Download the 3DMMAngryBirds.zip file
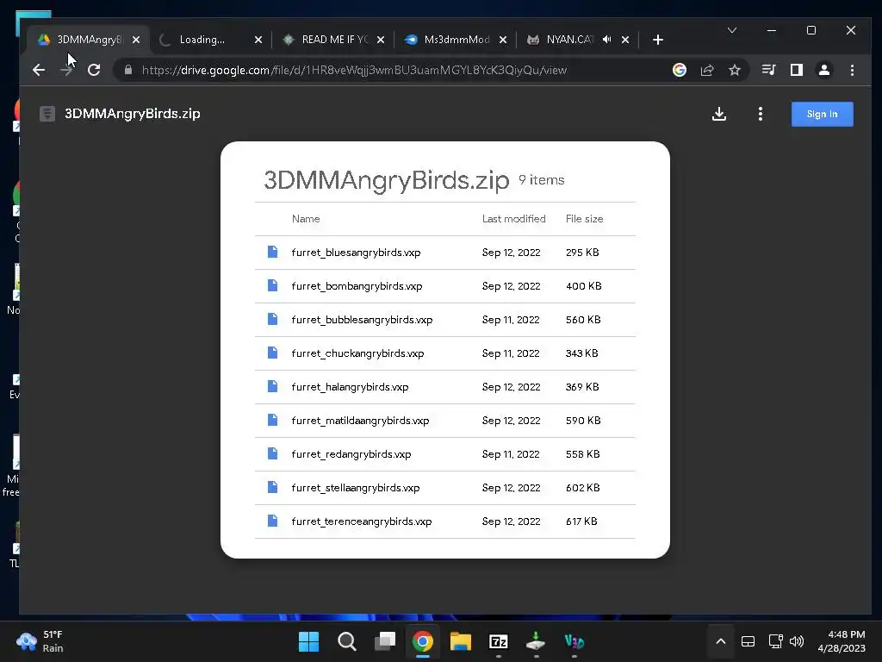Image resolution: width=882 pixels, height=662 pixels. [719, 114]
